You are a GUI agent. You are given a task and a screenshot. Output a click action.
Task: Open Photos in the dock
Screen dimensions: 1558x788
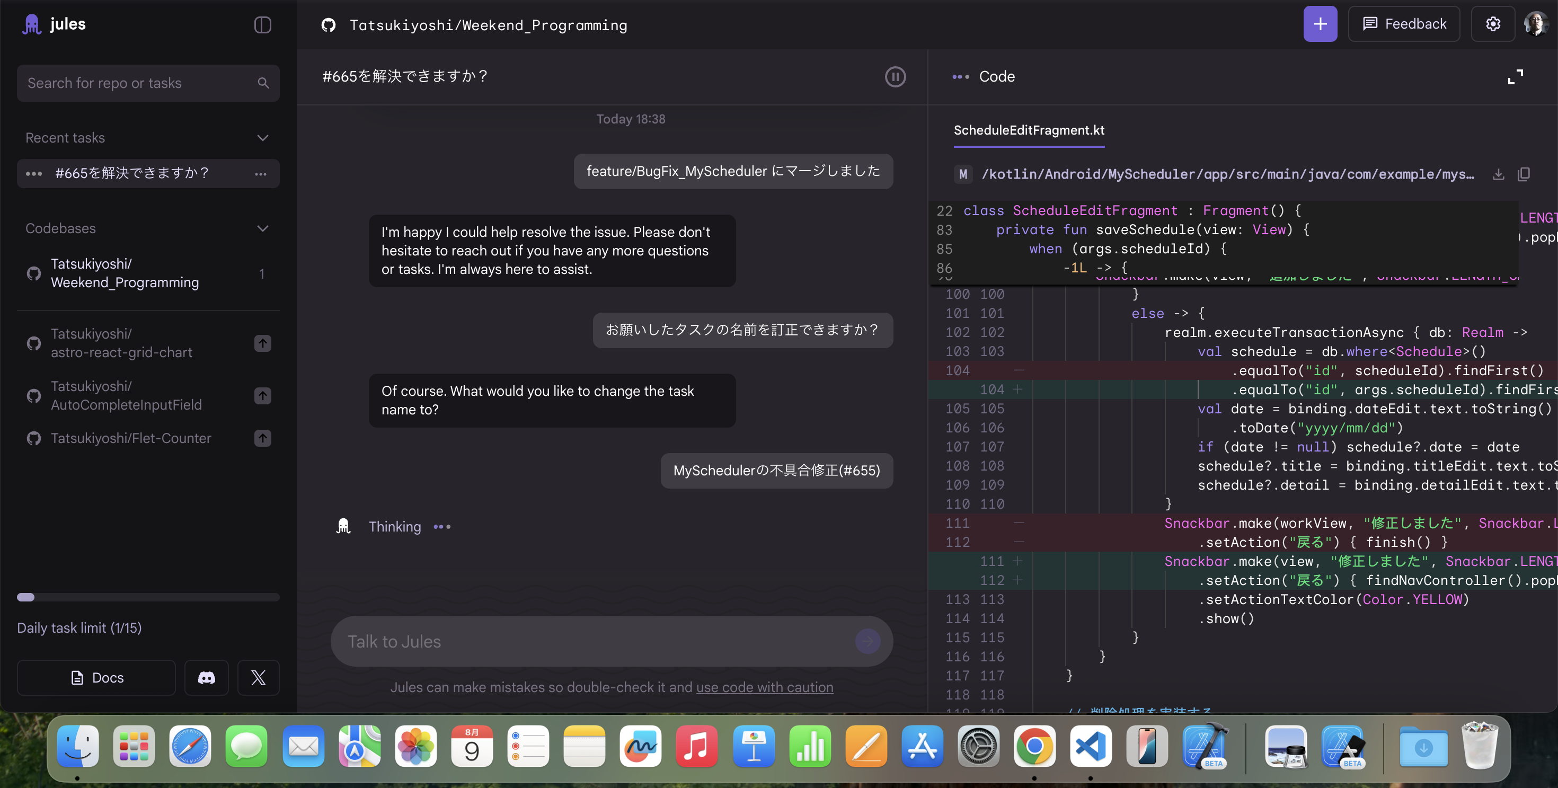pyautogui.click(x=415, y=747)
